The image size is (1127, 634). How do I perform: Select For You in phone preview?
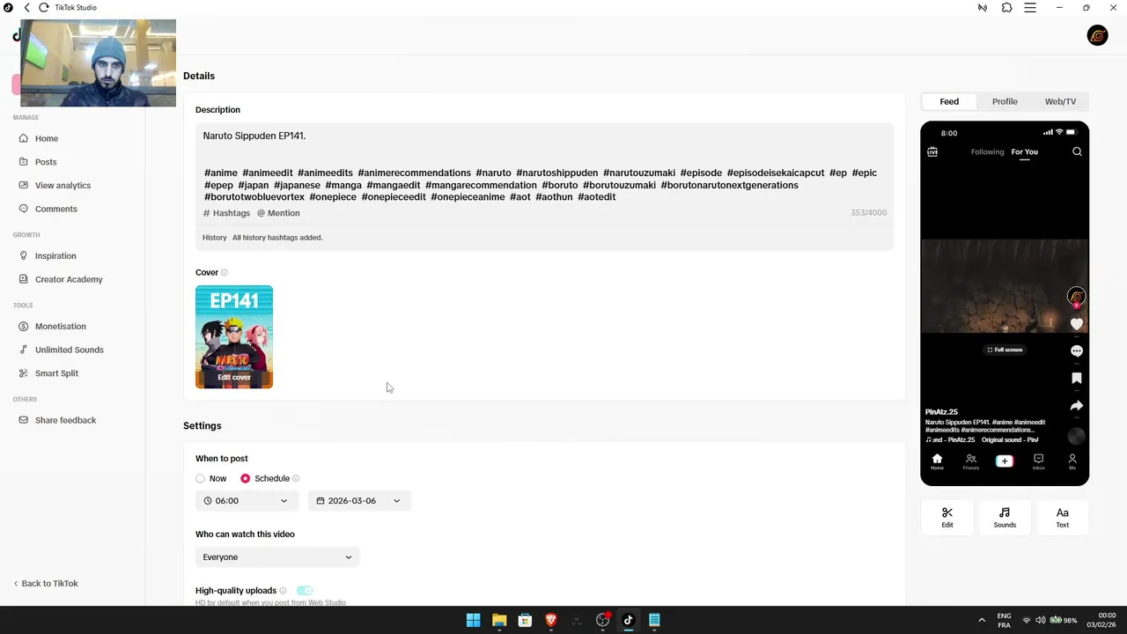pos(1024,151)
